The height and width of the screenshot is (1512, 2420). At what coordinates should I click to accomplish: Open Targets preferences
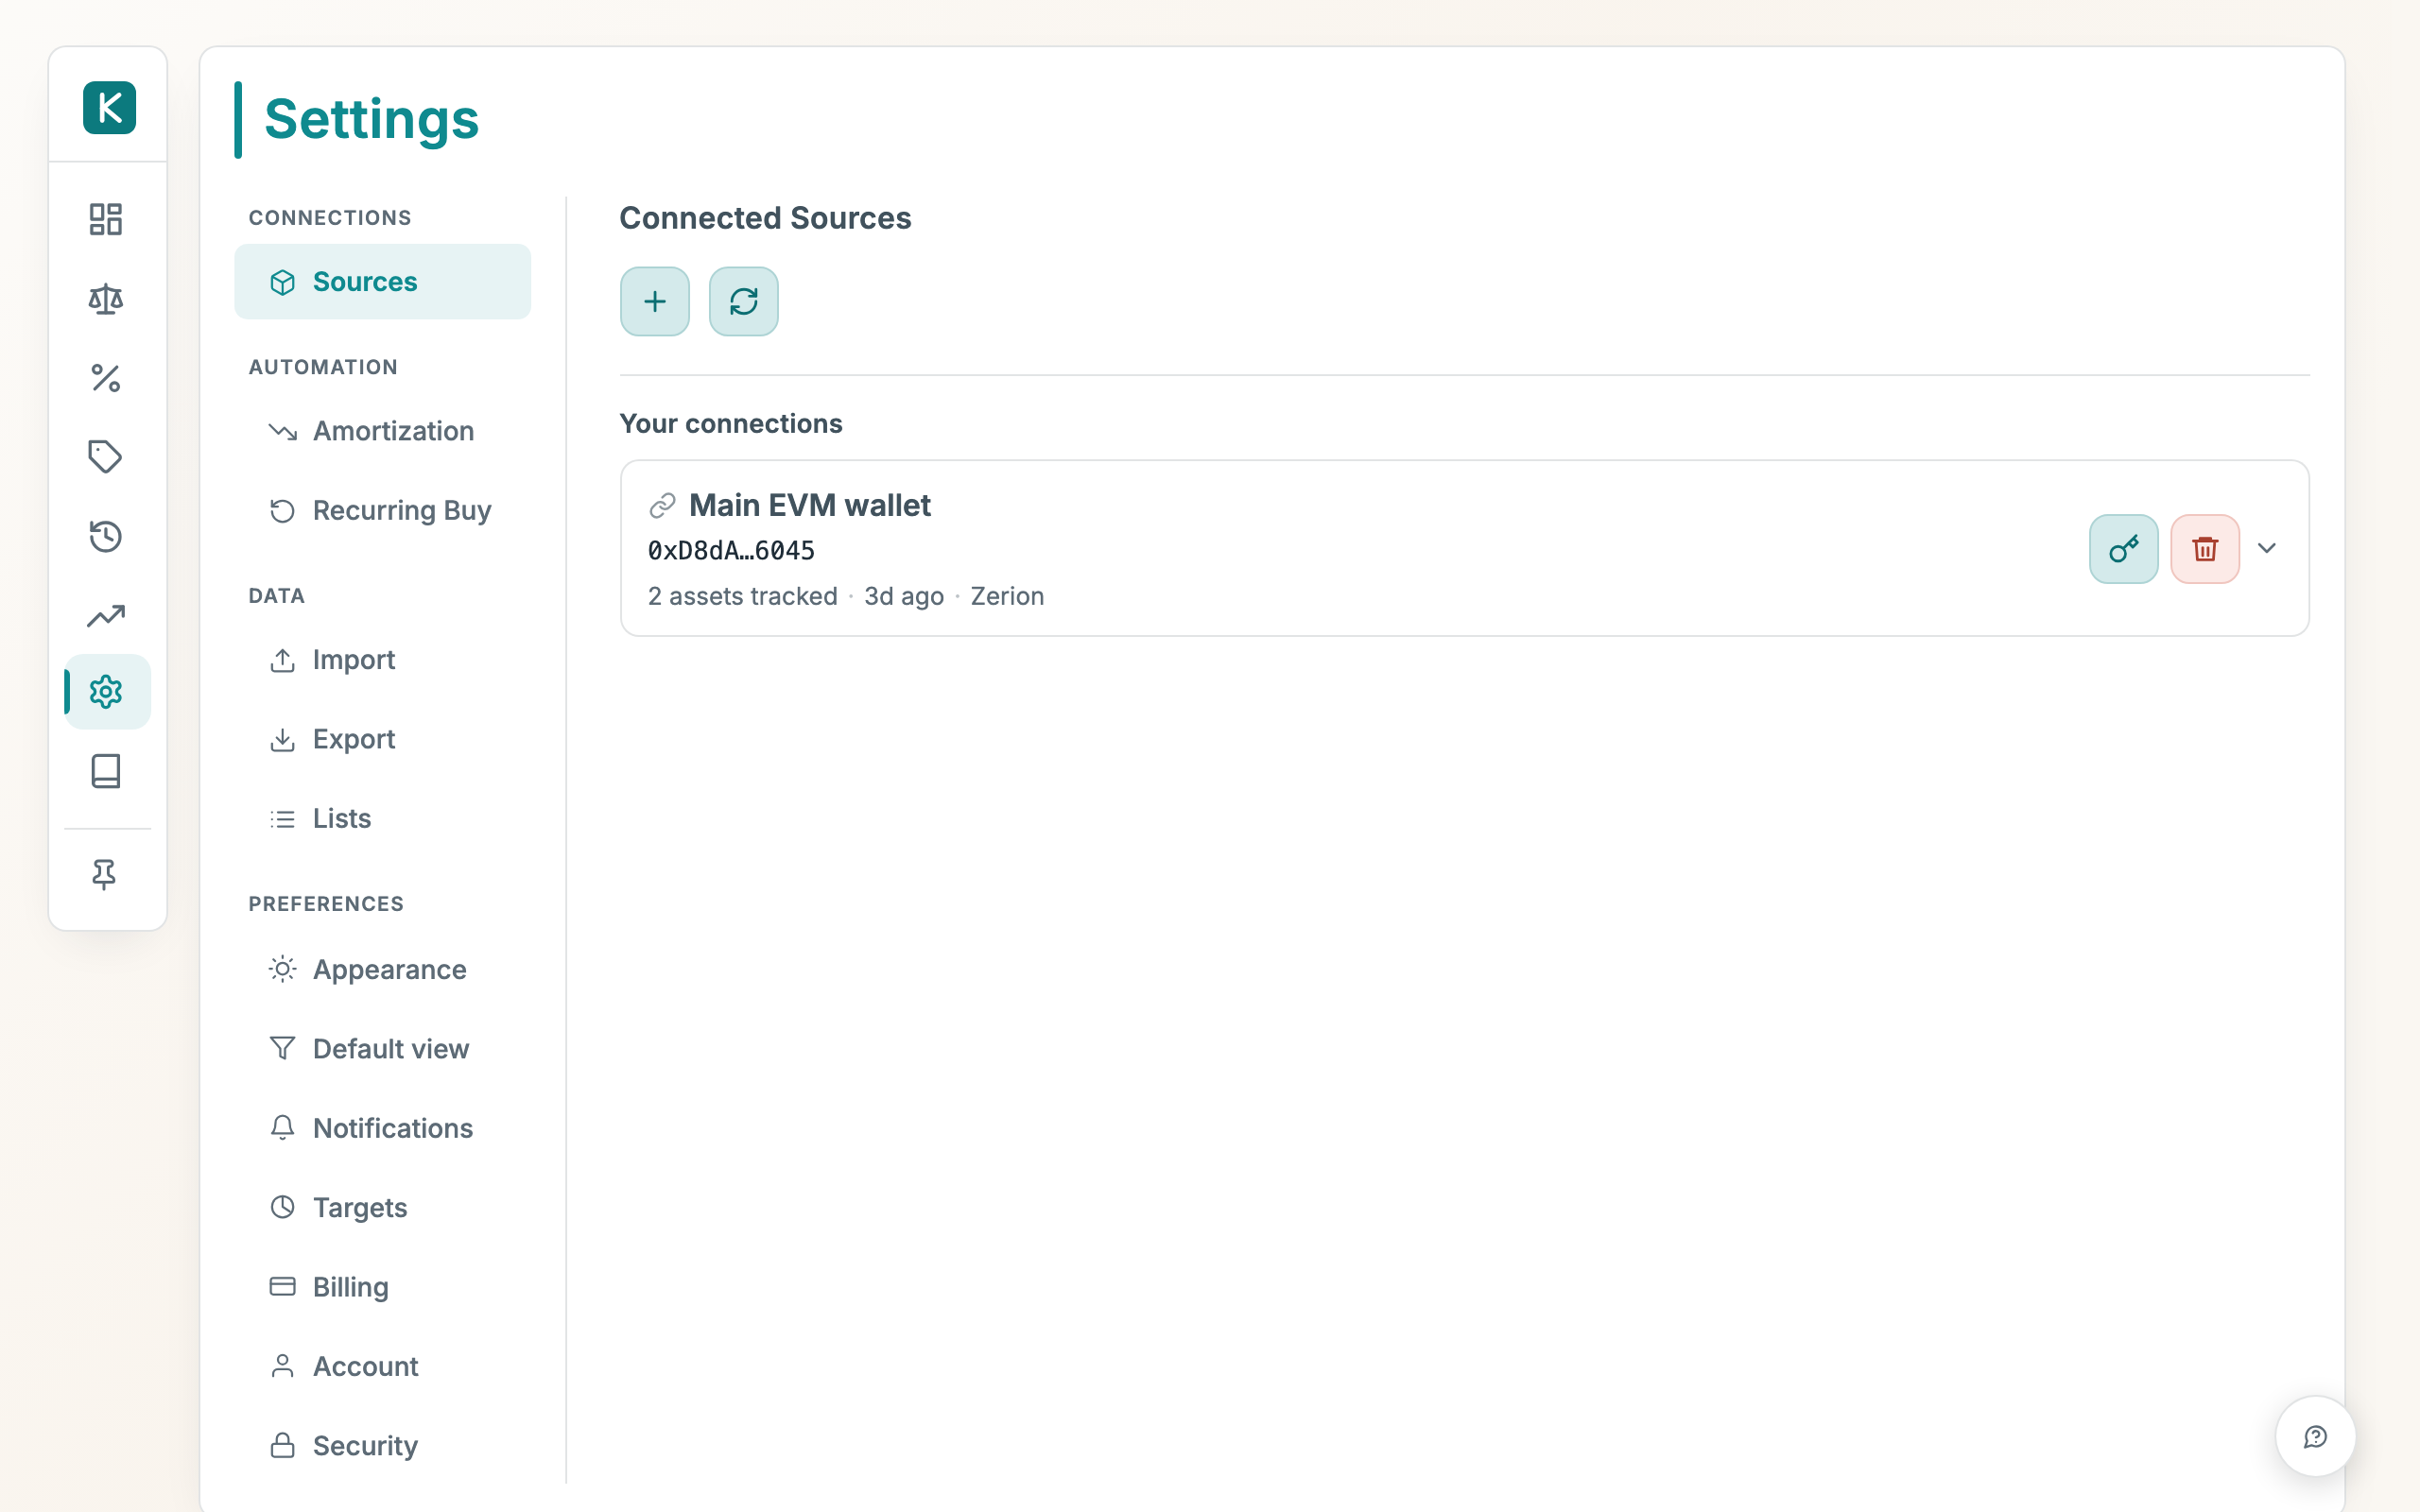tap(383, 1207)
